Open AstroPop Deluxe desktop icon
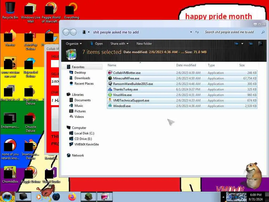 coord(30,40)
